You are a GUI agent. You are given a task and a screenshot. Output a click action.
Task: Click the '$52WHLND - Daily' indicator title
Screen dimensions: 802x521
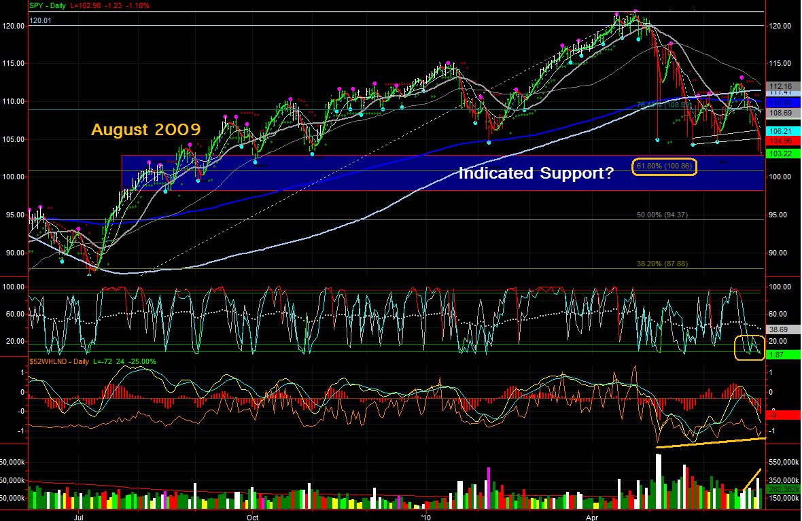coord(59,361)
